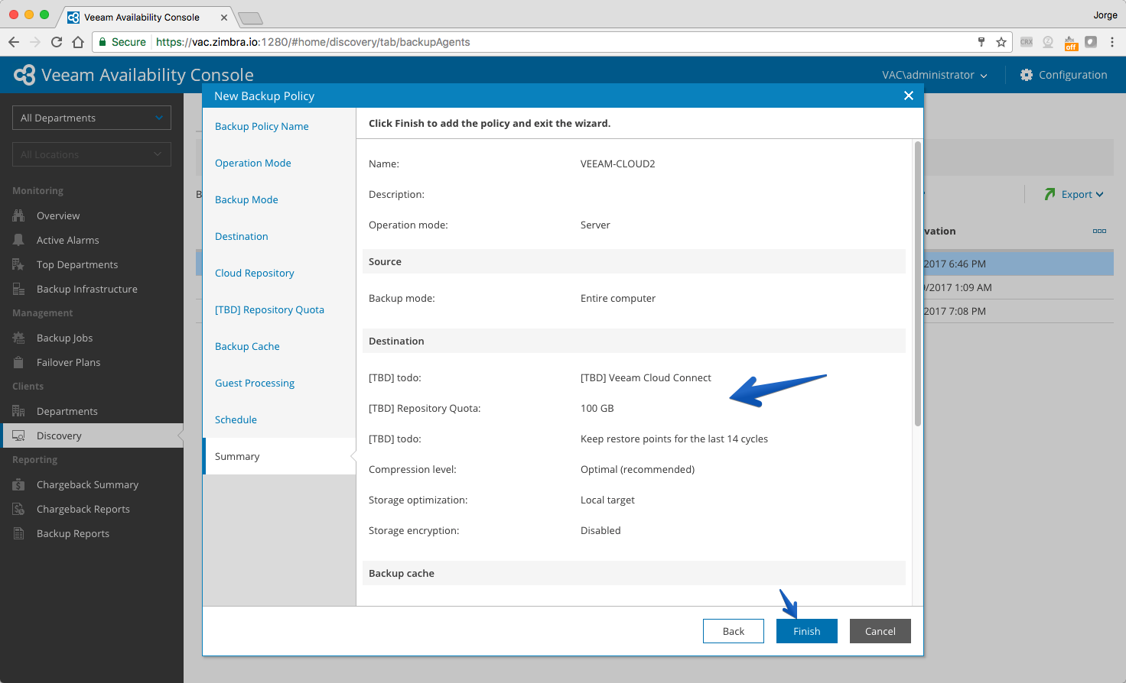Go to Backup Mode wizard step
Viewport: 1126px width, 683px height.
coord(246,199)
